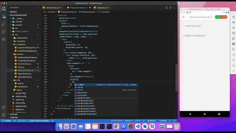The image size is (236, 133).
Task: Expand the SEARCH section in Explorer
Action: (x=24, y=12)
